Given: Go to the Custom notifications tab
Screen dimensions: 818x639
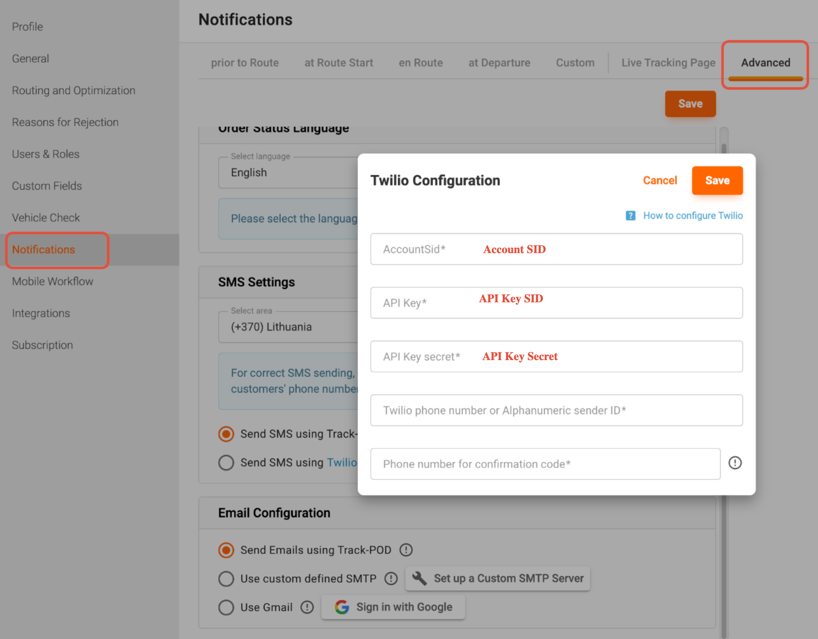Looking at the screenshot, I should [x=575, y=63].
